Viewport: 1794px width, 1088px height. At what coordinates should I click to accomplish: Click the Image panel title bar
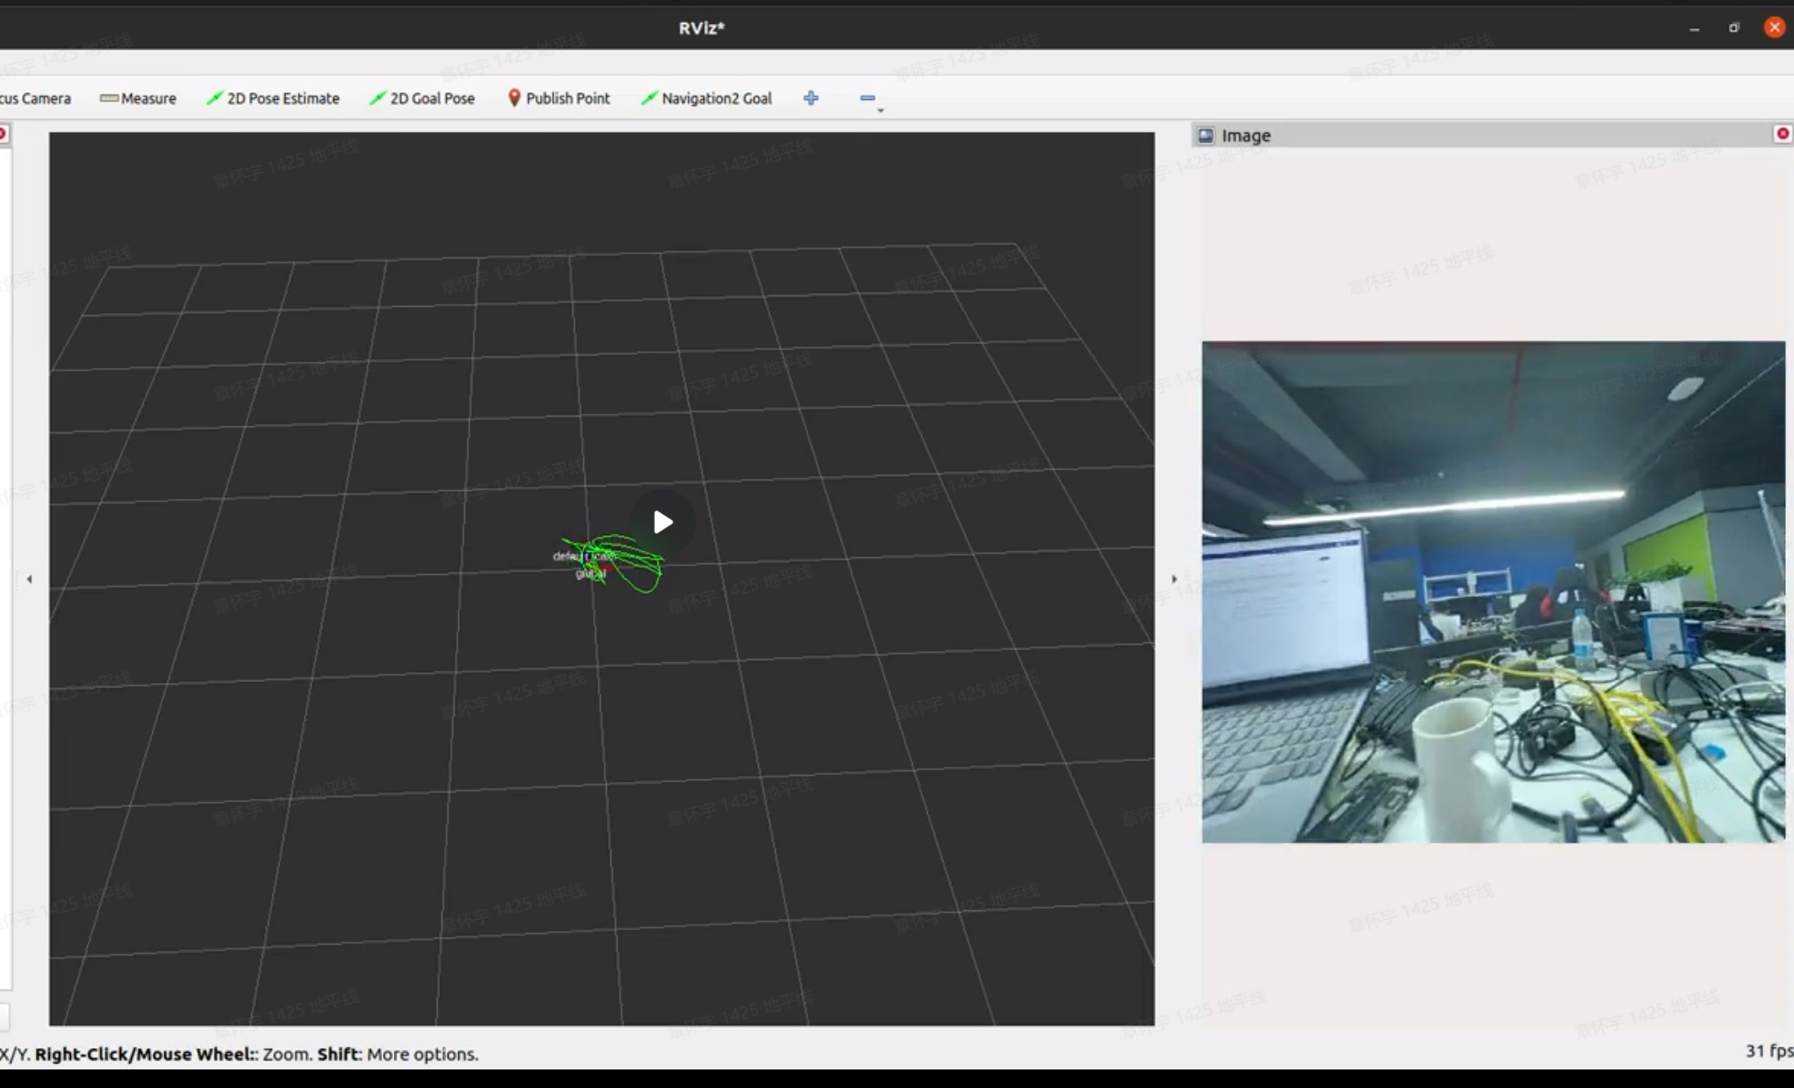1486,135
